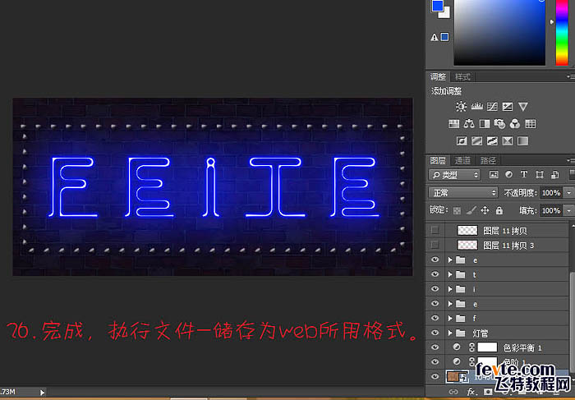Add a Color Balance adjustment (scales icon)
Viewport: 575px width, 400px height.
click(468, 124)
